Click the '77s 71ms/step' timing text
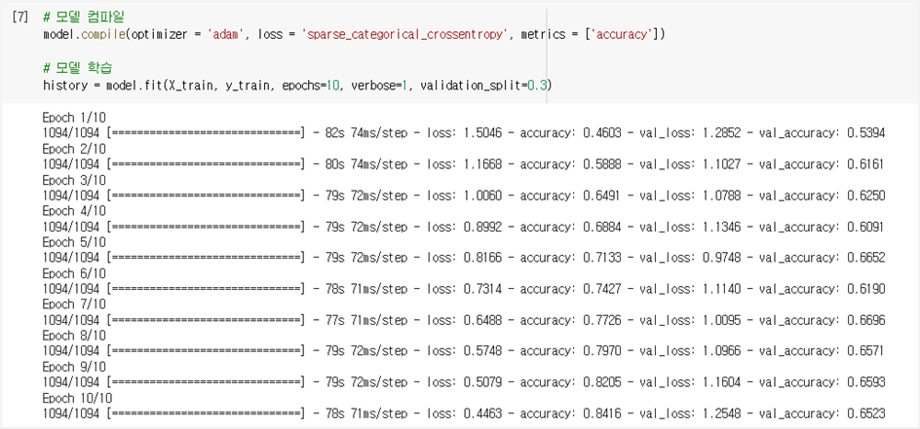This screenshot has width=920, height=429. coord(364,320)
